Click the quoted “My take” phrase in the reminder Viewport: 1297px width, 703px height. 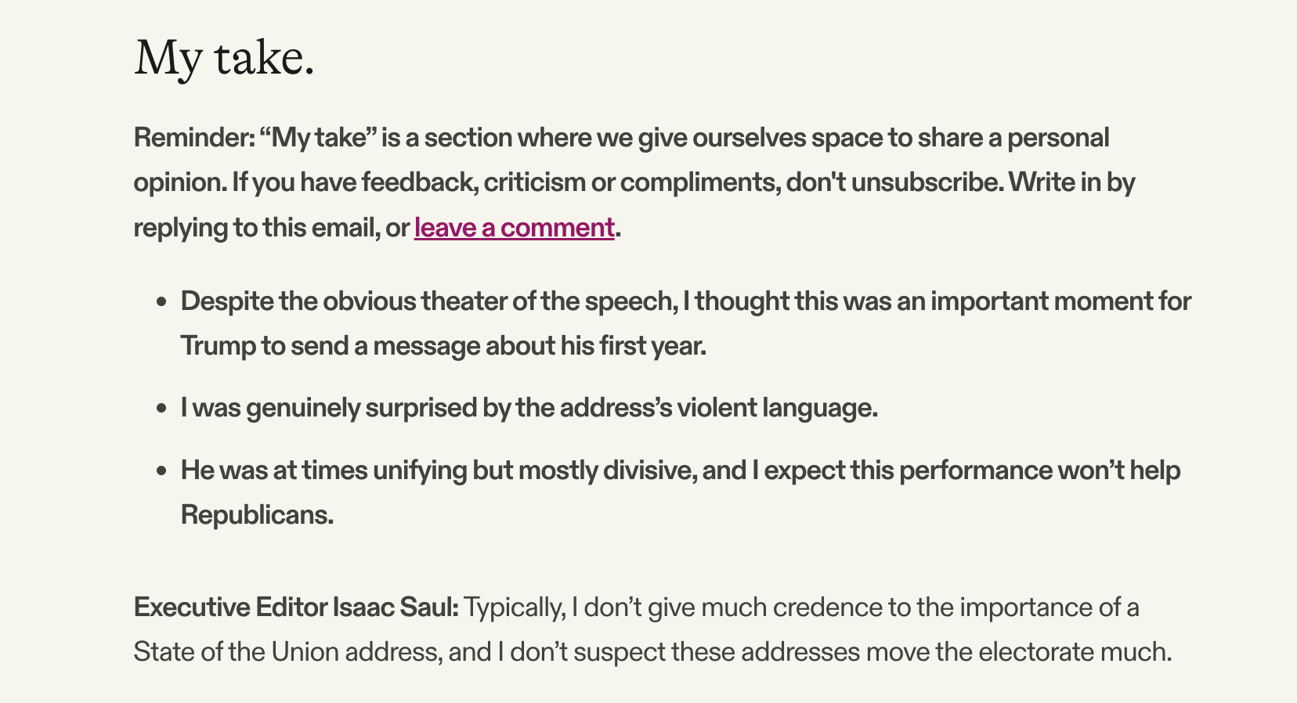tap(319, 138)
